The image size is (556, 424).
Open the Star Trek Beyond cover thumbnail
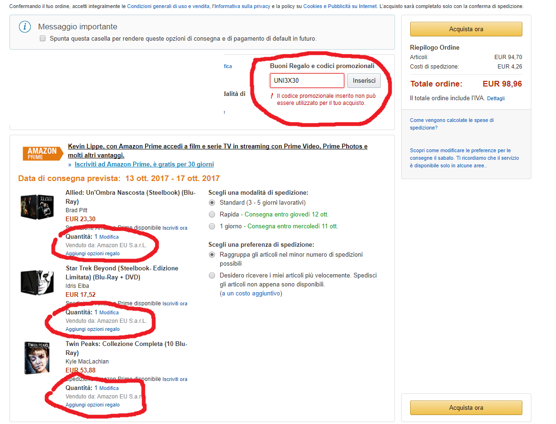34,282
